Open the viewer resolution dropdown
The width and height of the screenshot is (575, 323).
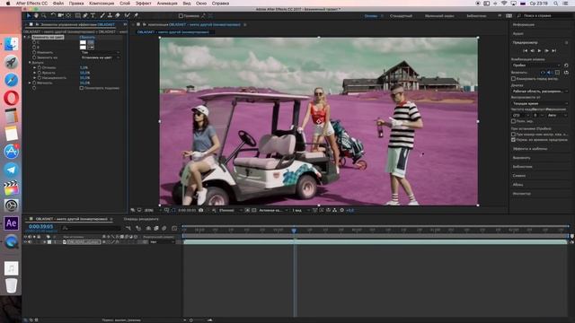[x=230, y=210]
